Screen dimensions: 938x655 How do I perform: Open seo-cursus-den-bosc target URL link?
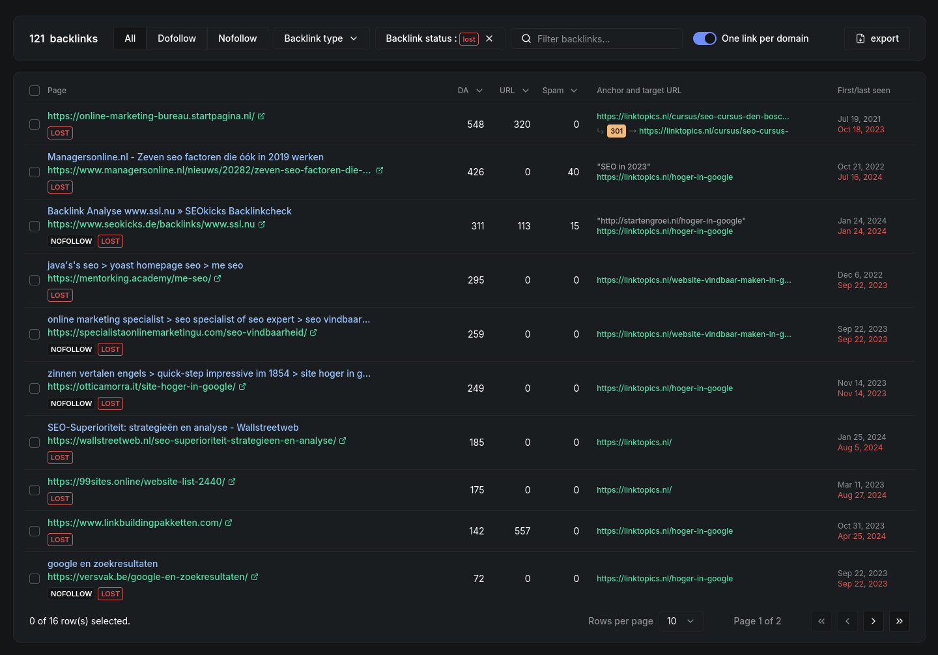click(x=693, y=117)
